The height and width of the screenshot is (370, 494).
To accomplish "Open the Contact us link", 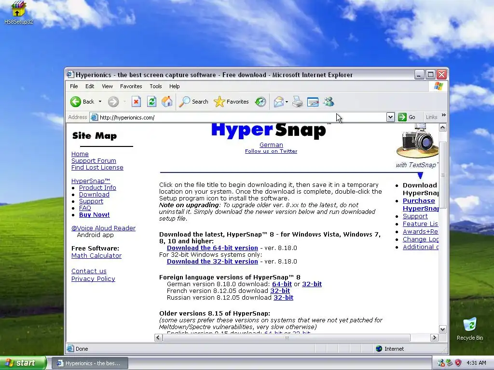I will [x=89, y=271].
